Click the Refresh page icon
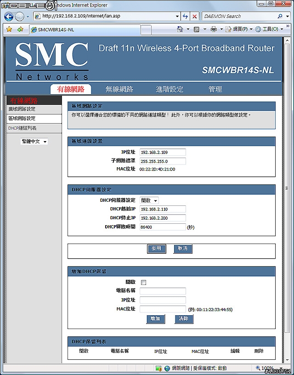Screen dimensions: 294x375 point(185,17)
